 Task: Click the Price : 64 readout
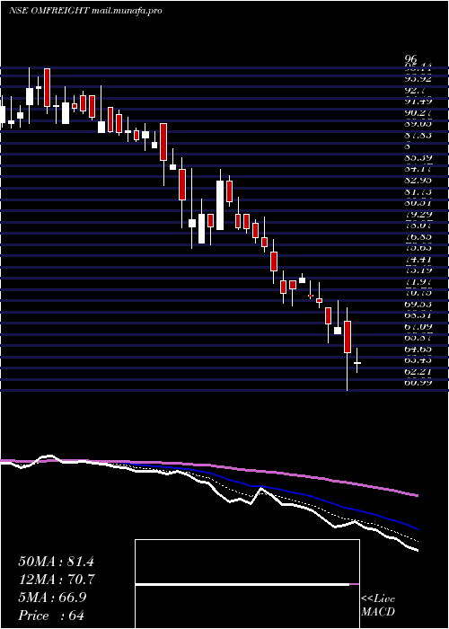click(51, 616)
